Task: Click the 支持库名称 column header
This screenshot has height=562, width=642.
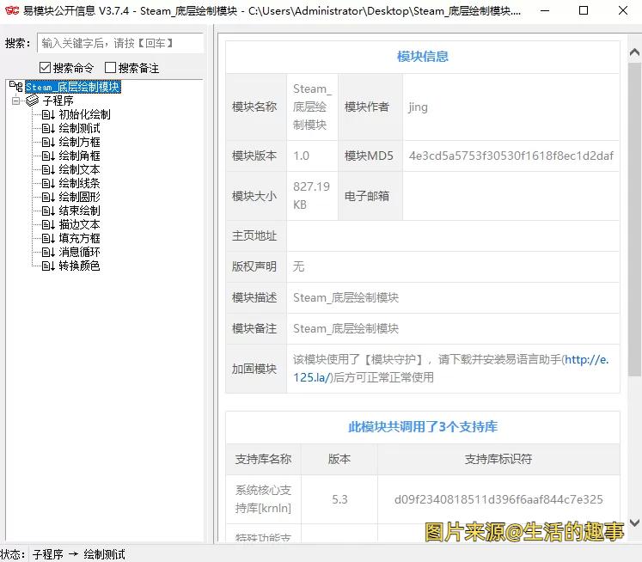Action: pyautogui.click(x=263, y=459)
